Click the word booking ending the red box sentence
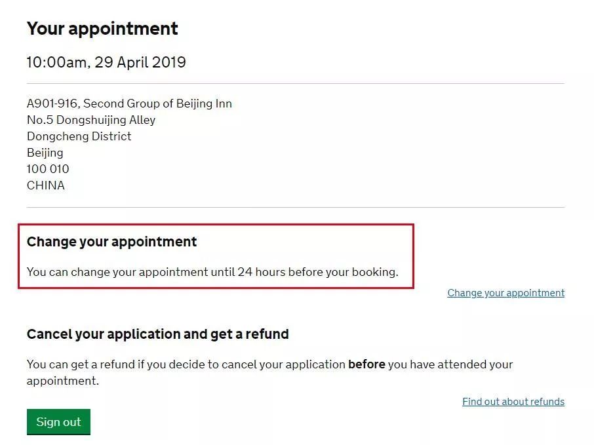Viewport: 594px width, 445px height. (x=375, y=272)
